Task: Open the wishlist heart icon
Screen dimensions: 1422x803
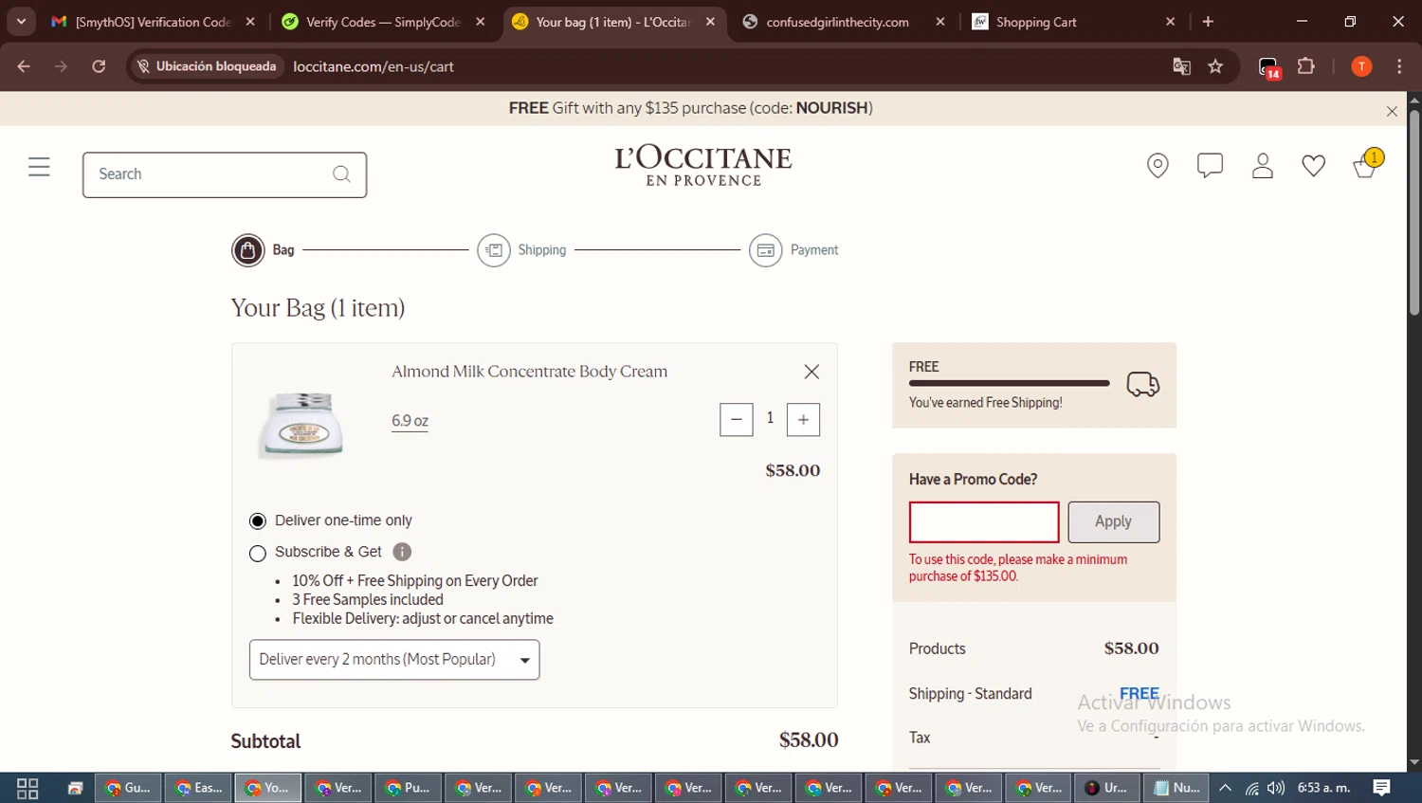Action: [x=1313, y=166]
